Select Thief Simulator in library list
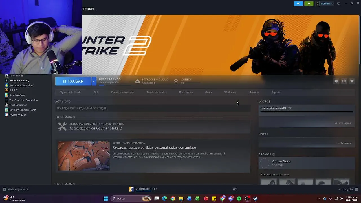361x203 pixels. pos(18,105)
